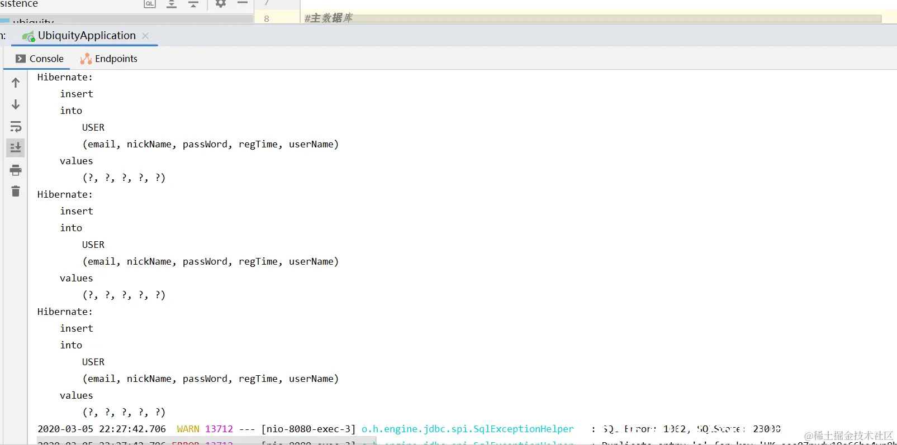The width and height of the screenshot is (897, 445).
Task: Click timestamp 2020-03-05 22:27:42.706 in WARN line
Action: (102, 429)
